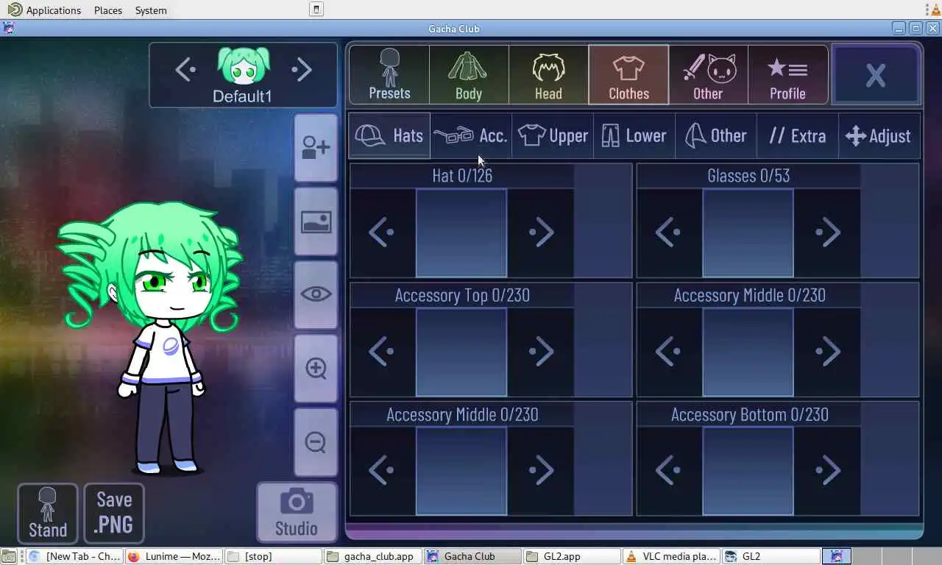This screenshot has height=565, width=942.
Task: Open the System menu
Action: (151, 10)
